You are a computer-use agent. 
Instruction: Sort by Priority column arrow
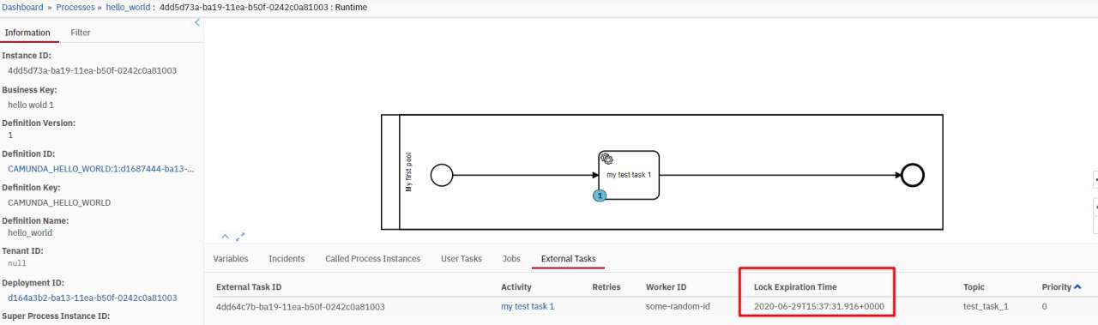click(x=1077, y=286)
